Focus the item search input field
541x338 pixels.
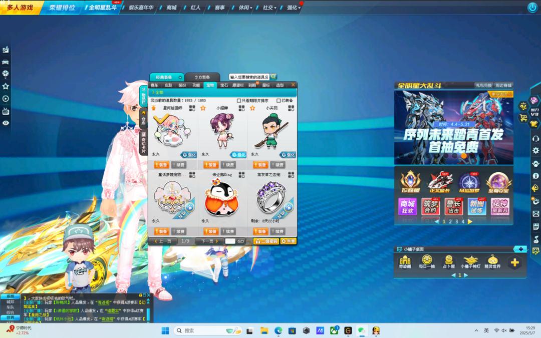click(x=249, y=77)
